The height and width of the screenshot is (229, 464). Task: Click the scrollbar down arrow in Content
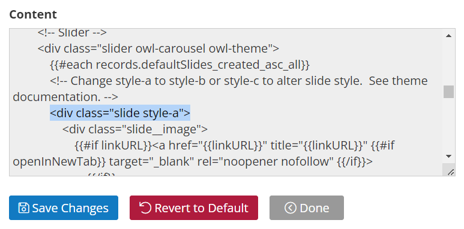[x=448, y=156]
